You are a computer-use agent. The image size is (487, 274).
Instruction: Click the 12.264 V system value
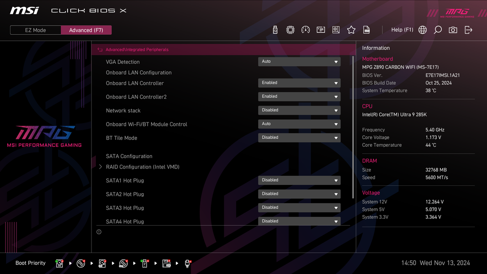434,202
